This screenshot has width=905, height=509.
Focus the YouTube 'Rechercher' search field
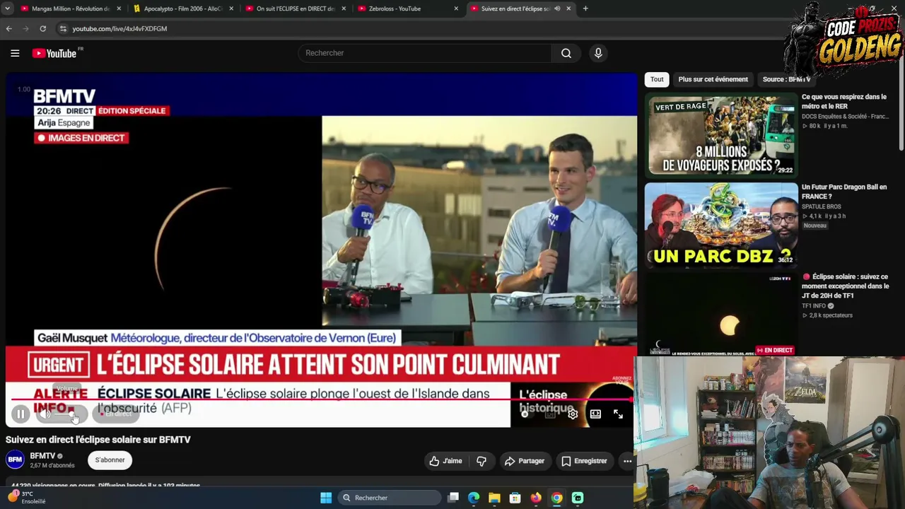click(425, 53)
